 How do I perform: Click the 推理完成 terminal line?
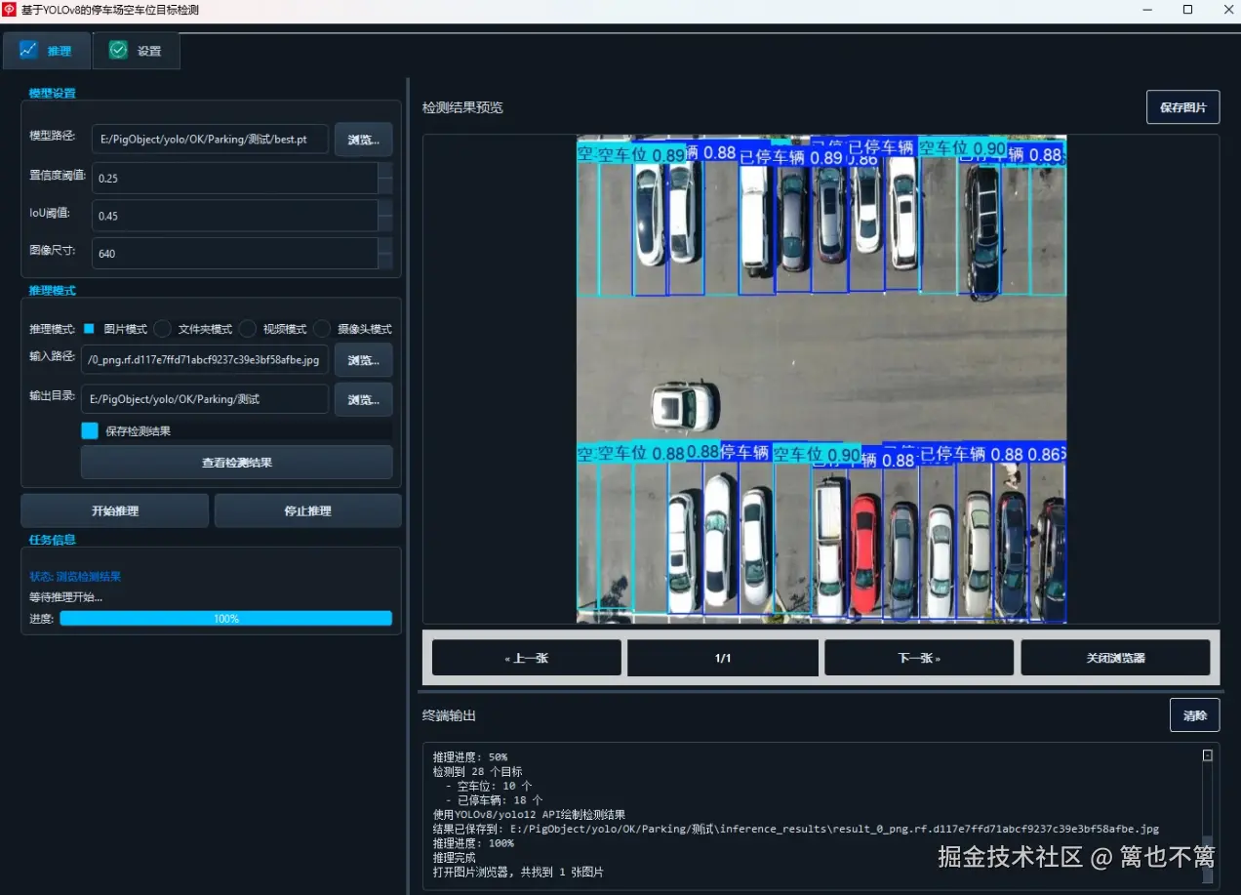pyautogui.click(x=454, y=858)
